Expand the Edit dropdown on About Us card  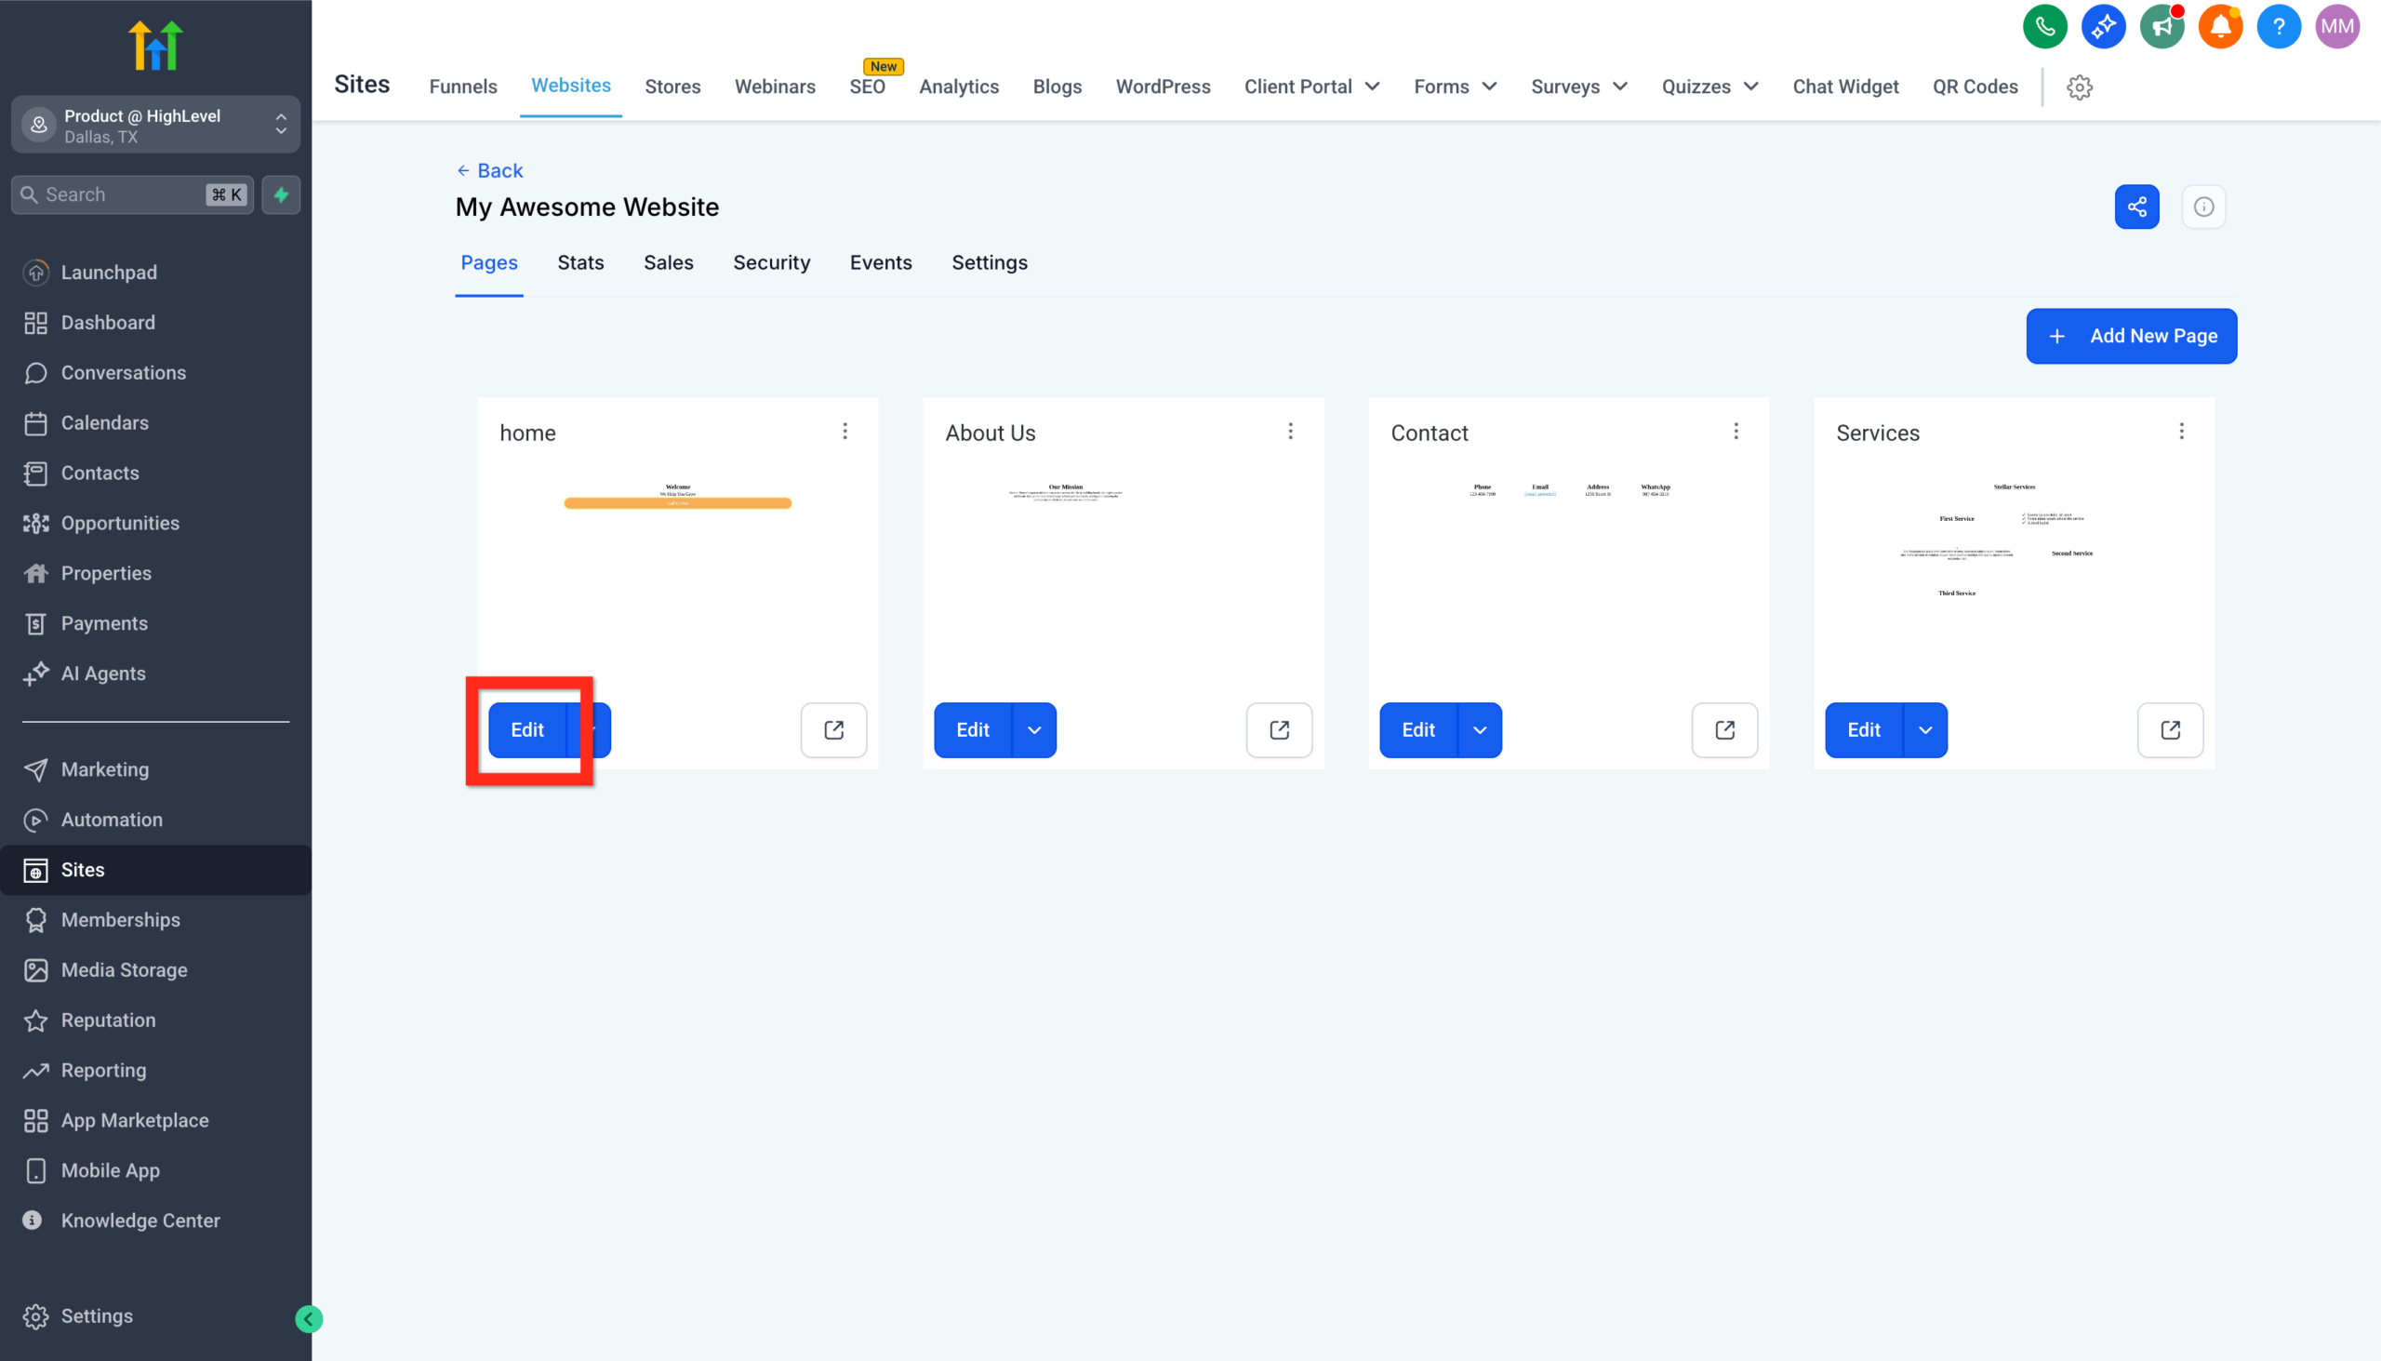pyautogui.click(x=1033, y=730)
